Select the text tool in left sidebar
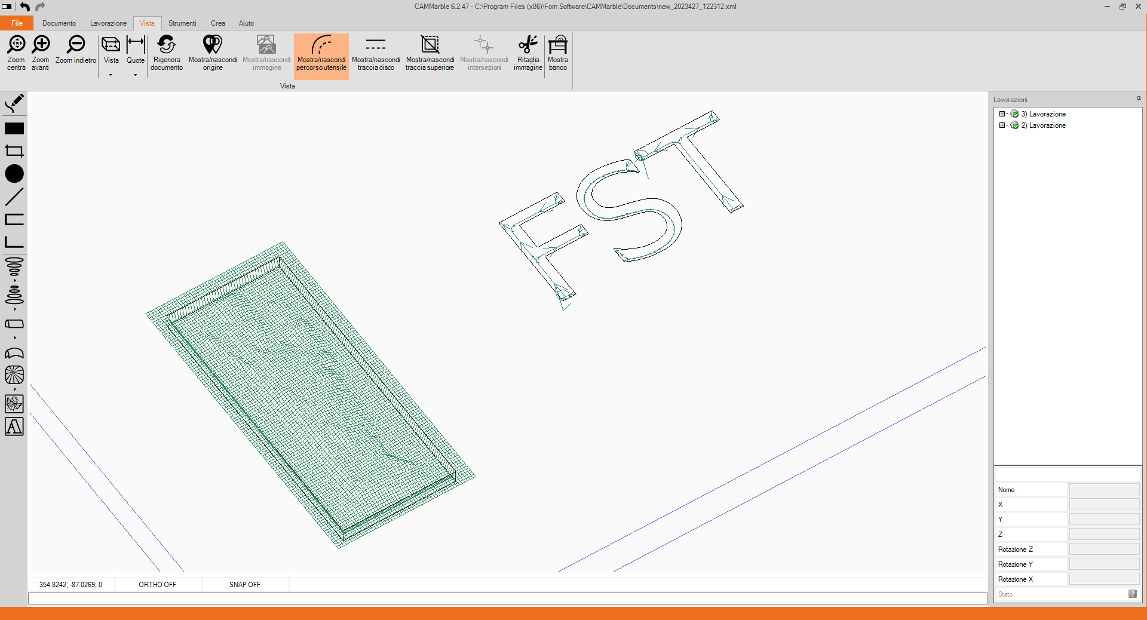The width and height of the screenshot is (1147, 620). coord(14,426)
